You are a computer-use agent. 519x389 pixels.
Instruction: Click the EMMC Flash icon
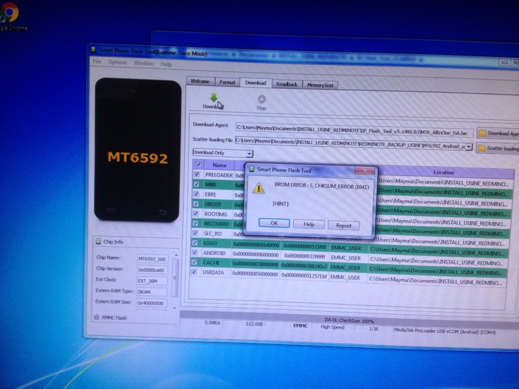97,317
